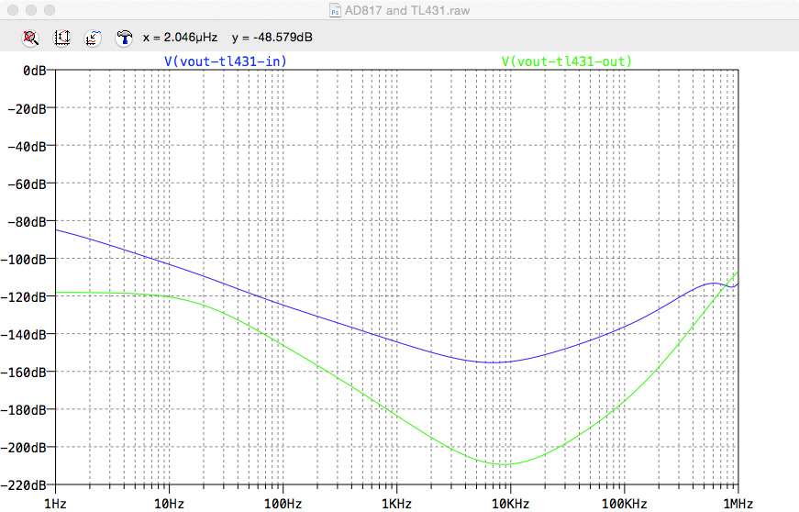This screenshot has height=512, width=799.
Task: Click the 0dB vertical axis label
Action: tap(34, 71)
